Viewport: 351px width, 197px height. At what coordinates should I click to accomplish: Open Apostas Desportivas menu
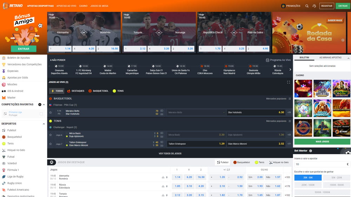point(40,6)
